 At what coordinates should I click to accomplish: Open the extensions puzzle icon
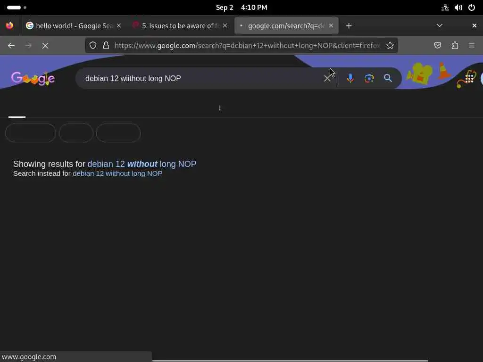(455, 46)
